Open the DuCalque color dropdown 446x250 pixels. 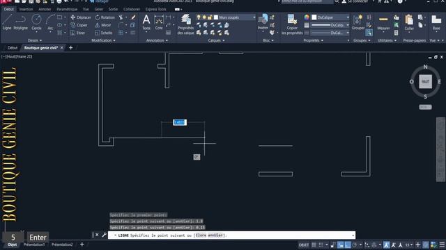click(x=348, y=17)
